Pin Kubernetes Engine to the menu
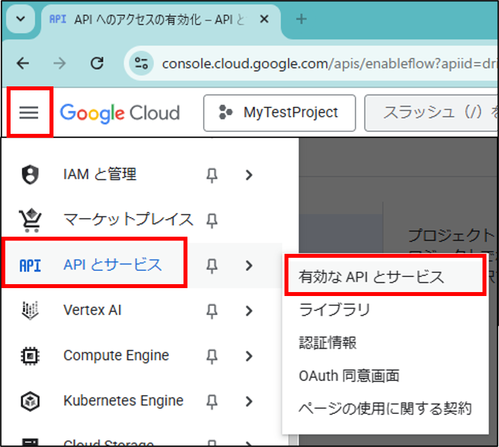Image resolution: width=499 pixels, height=447 pixels. coord(212,402)
